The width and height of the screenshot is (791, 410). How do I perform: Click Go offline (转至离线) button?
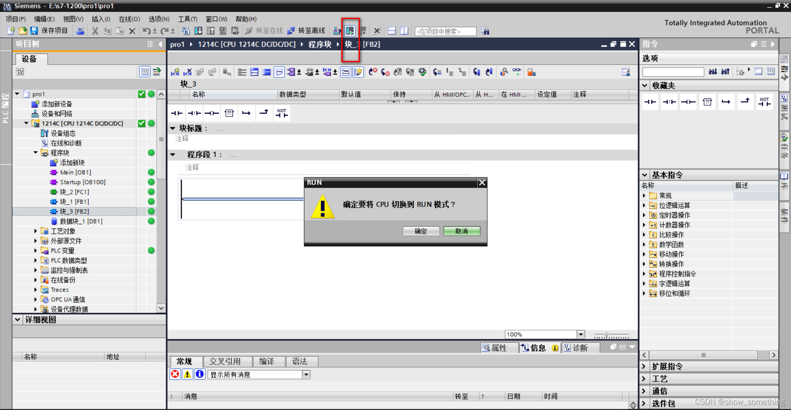pyautogui.click(x=306, y=31)
